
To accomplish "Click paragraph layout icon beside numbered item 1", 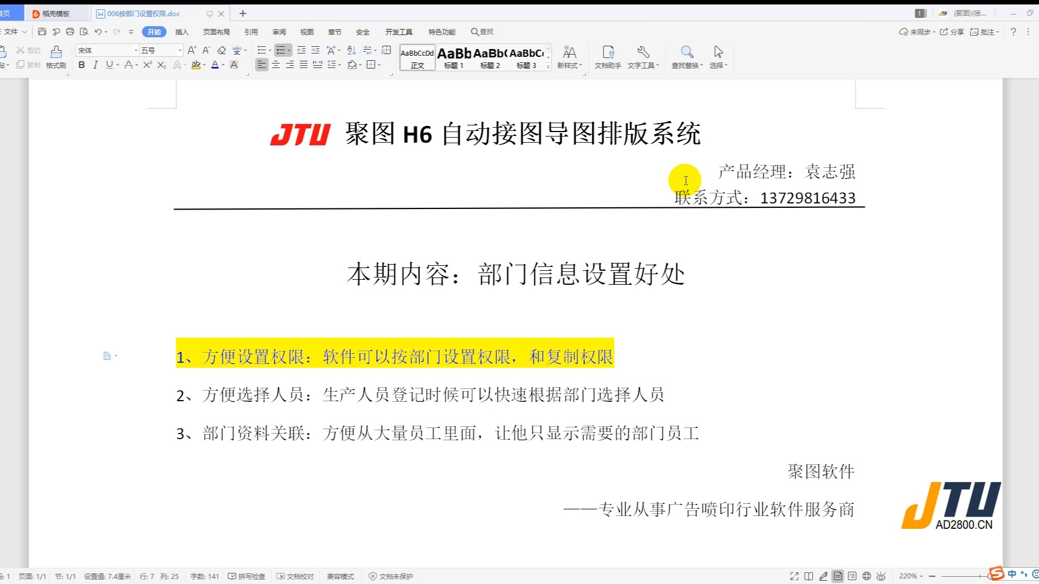I will pos(107,356).
